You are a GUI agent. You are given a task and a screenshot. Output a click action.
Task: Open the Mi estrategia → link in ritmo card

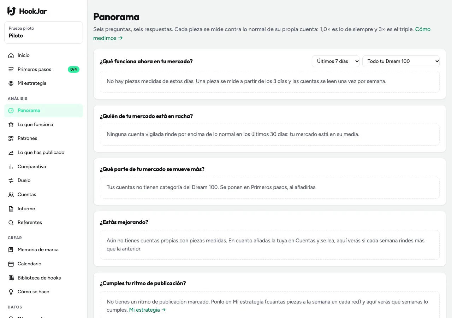click(147, 310)
